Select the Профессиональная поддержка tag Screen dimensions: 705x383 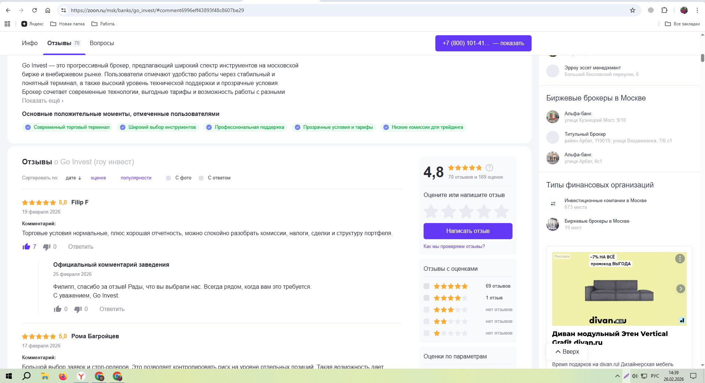[245, 127]
